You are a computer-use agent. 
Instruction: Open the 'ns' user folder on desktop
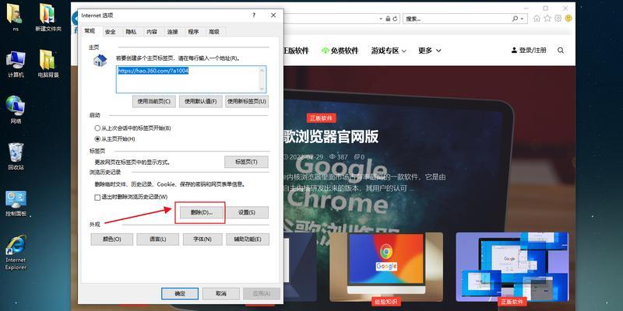pos(15,16)
